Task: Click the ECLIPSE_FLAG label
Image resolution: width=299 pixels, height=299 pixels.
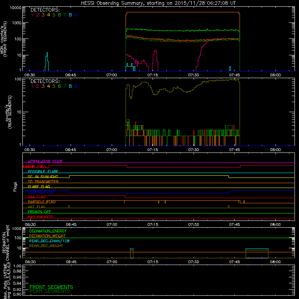Action: click(x=41, y=192)
